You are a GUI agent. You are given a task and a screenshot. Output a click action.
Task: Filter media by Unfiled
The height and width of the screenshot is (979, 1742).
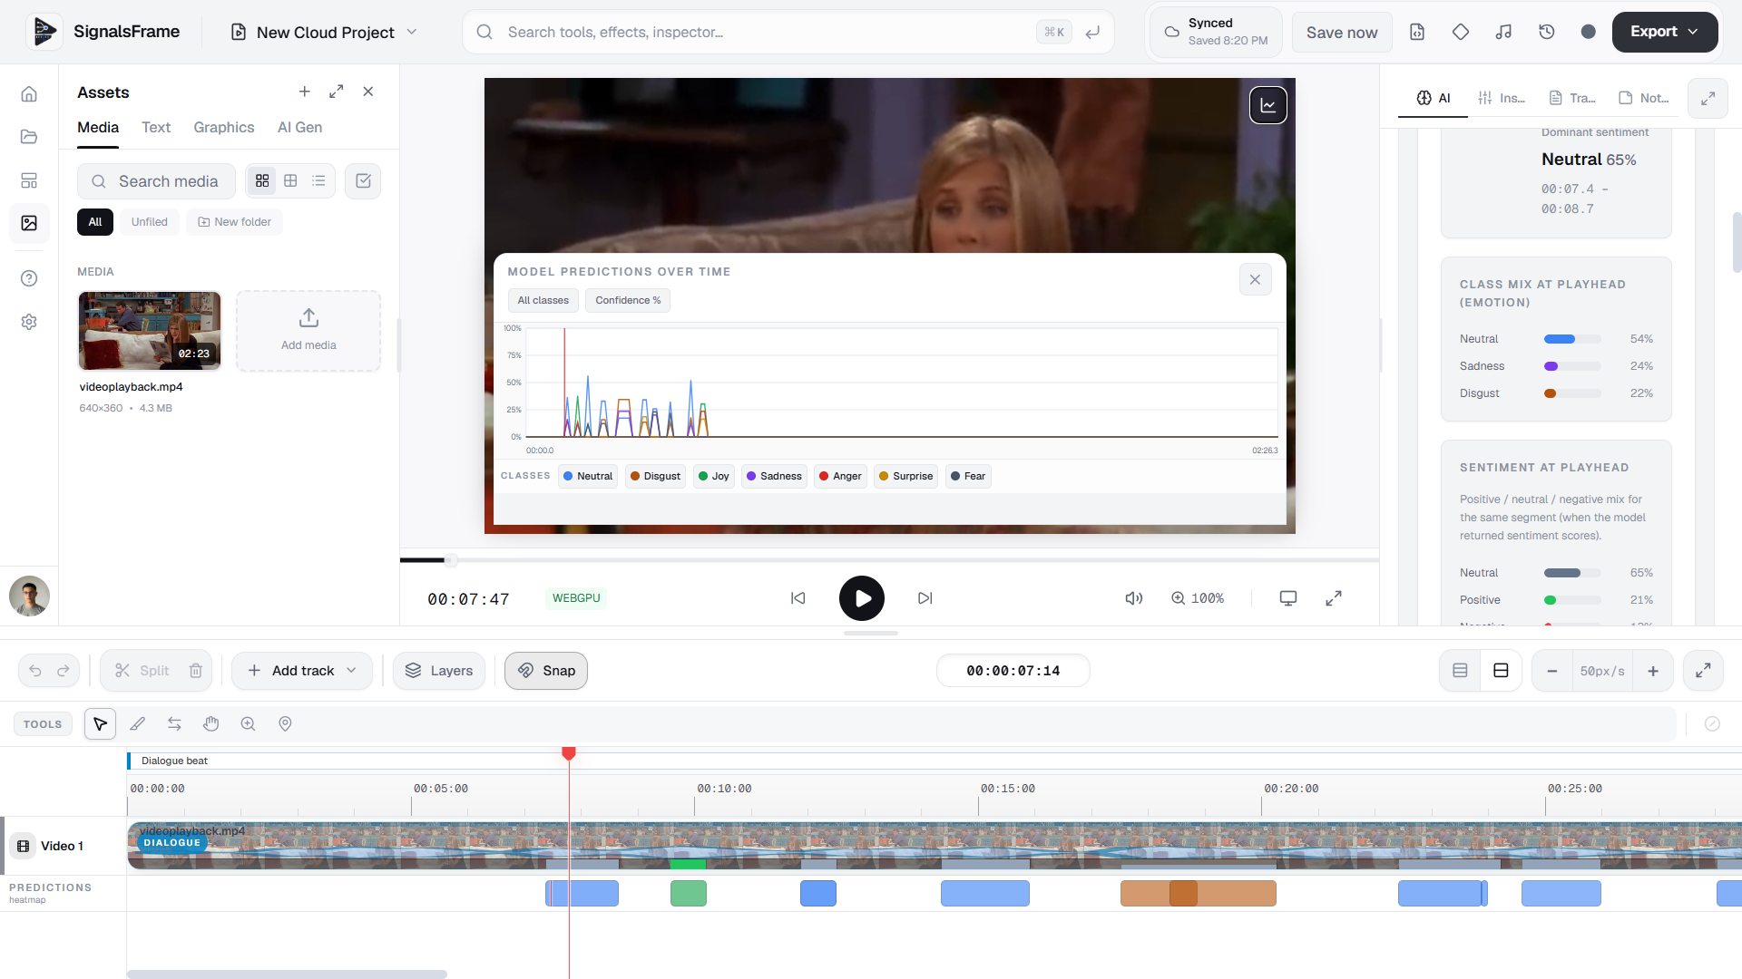pos(150,222)
